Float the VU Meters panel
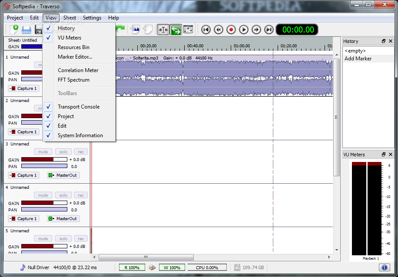 tap(384, 155)
